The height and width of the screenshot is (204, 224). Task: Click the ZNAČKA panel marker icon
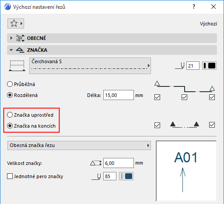click(20, 50)
